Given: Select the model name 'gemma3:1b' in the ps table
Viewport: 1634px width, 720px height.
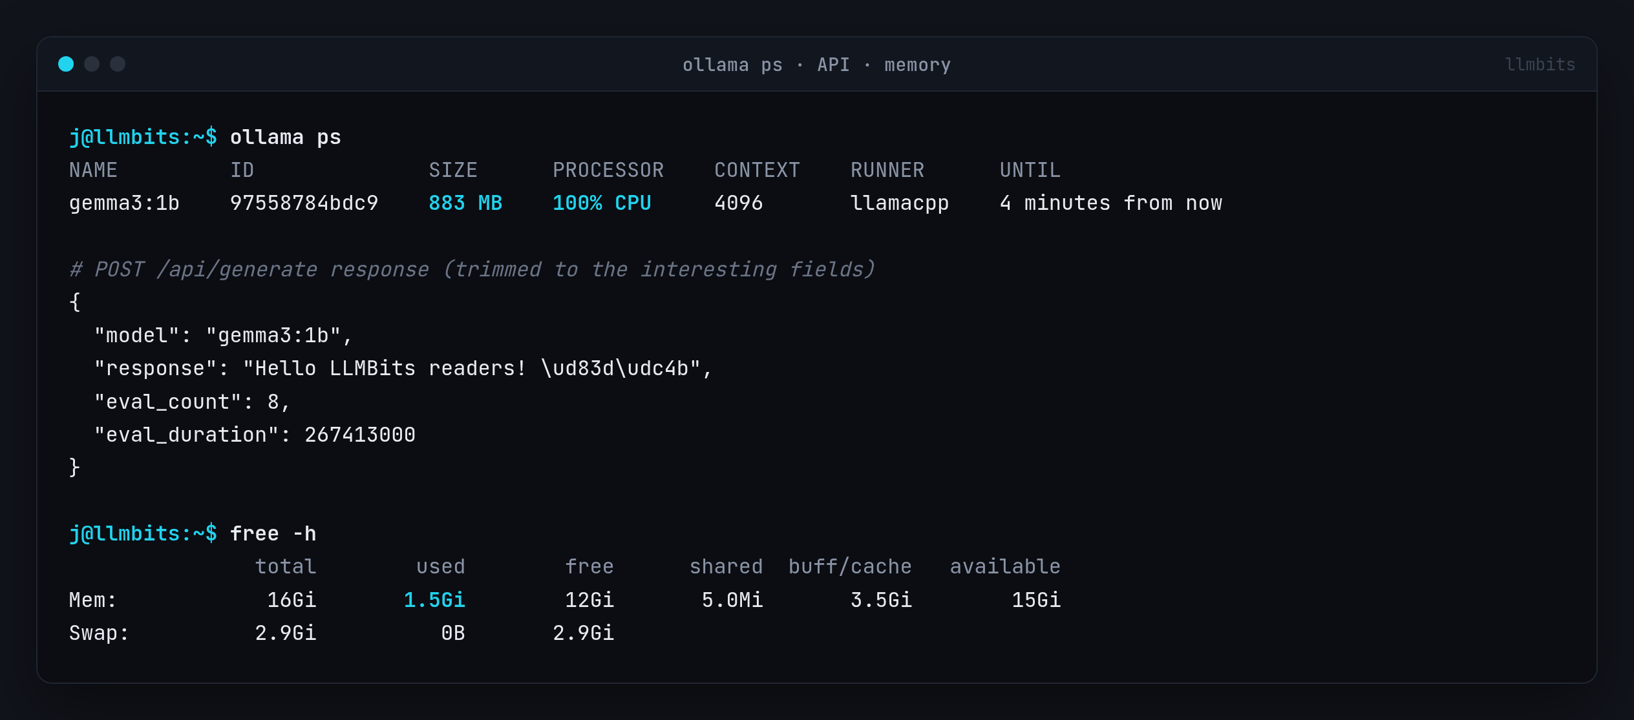Looking at the screenshot, I should click(x=124, y=203).
